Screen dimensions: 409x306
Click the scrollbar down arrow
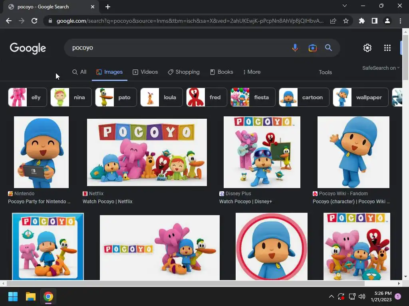(405, 277)
